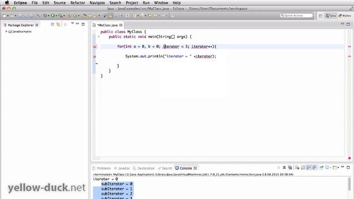Image resolution: width=354 pixels, height=199 pixels.
Task: Switch to the Java perspective
Action: 331,16
